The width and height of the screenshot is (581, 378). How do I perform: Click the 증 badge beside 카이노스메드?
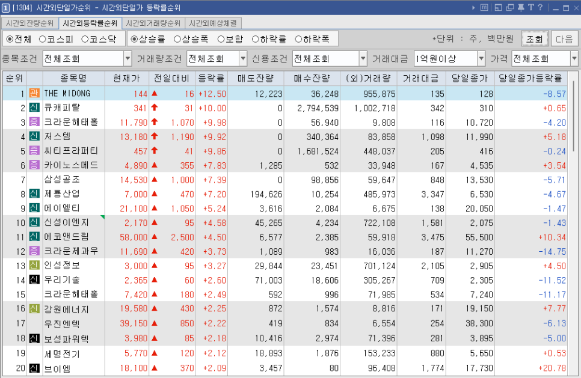coord(34,165)
